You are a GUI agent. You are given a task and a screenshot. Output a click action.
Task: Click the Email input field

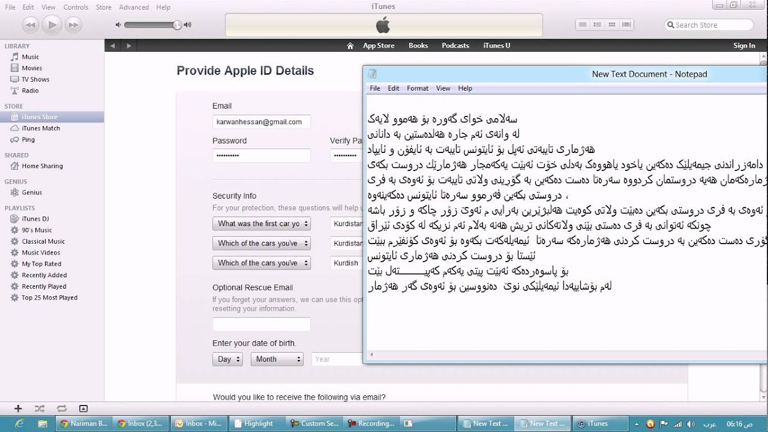[261, 122]
